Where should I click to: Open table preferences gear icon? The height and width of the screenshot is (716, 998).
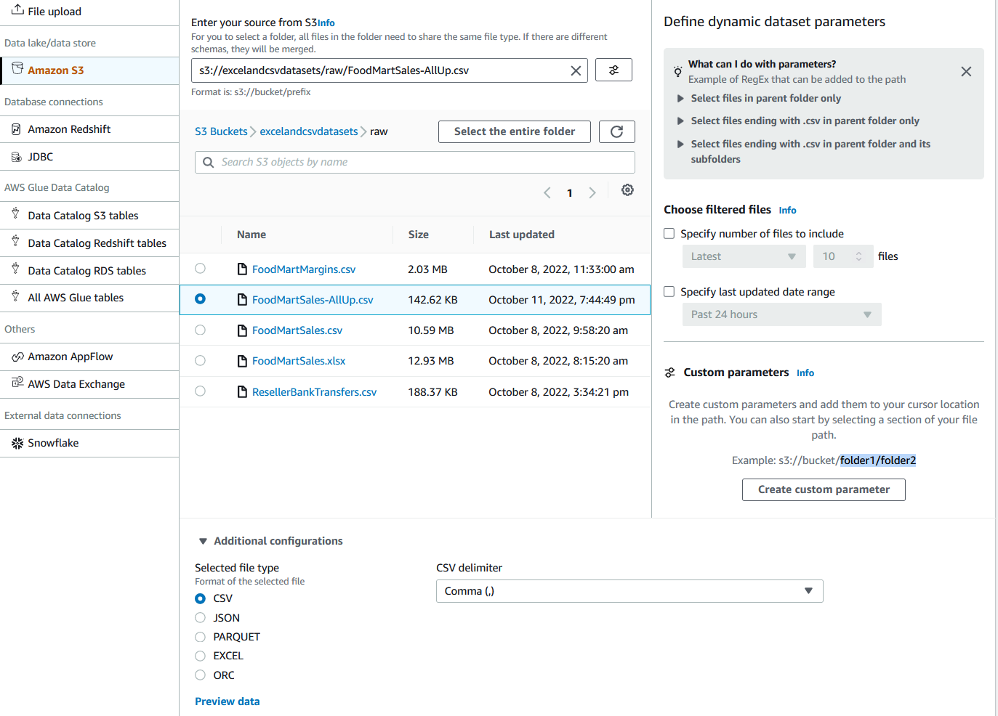pos(627,190)
